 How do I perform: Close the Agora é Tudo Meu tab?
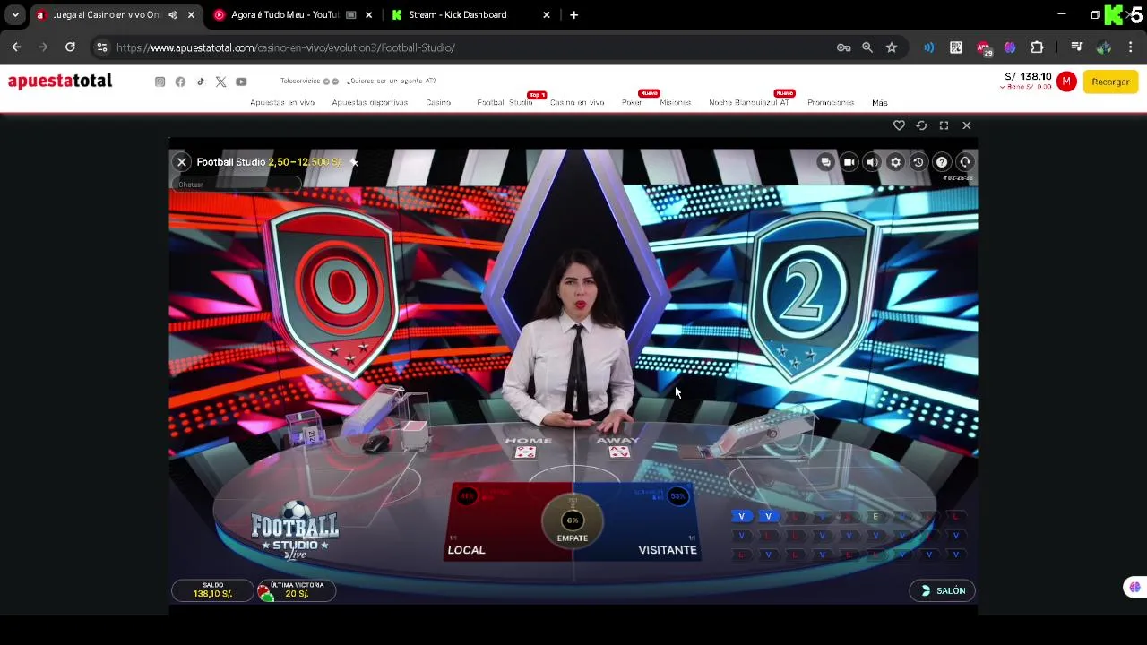[368, 14]
